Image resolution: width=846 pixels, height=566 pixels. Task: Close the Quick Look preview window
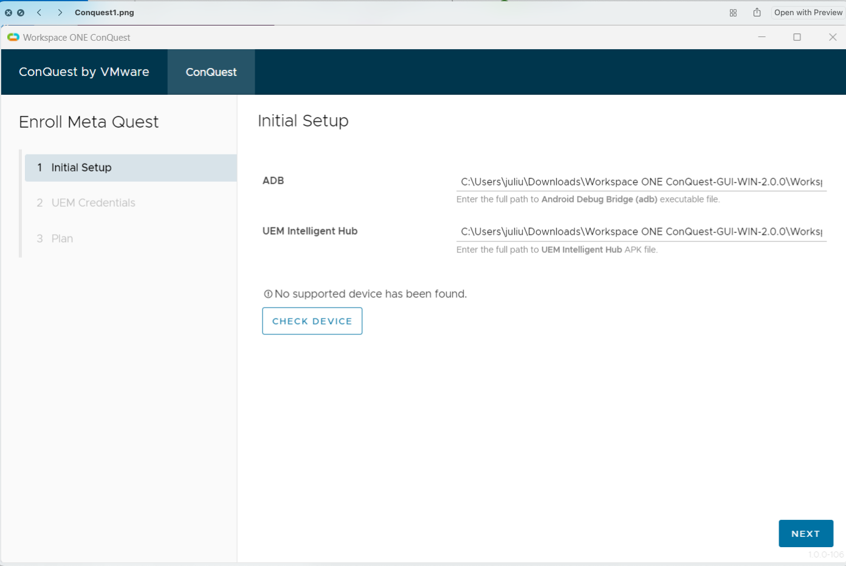coord(9,13)
